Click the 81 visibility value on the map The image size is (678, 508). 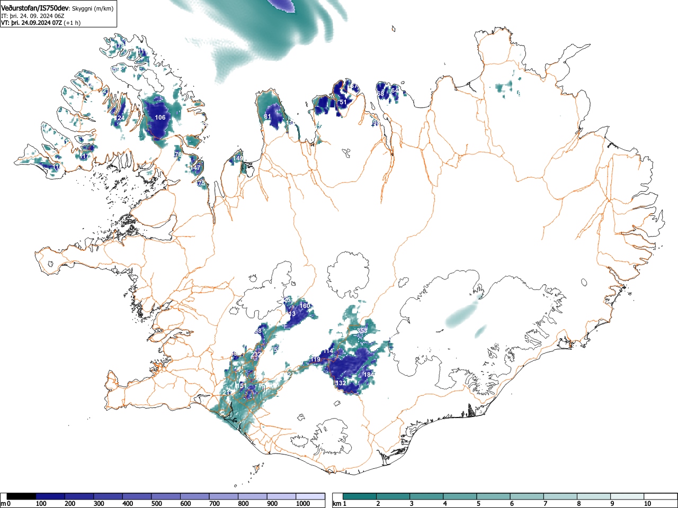(267, 116)
